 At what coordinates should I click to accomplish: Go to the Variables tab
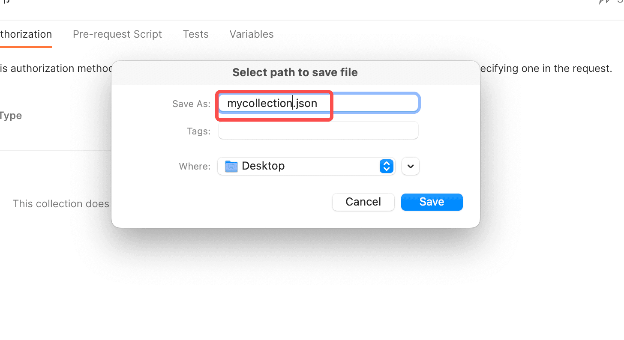(x=252, y=34)
